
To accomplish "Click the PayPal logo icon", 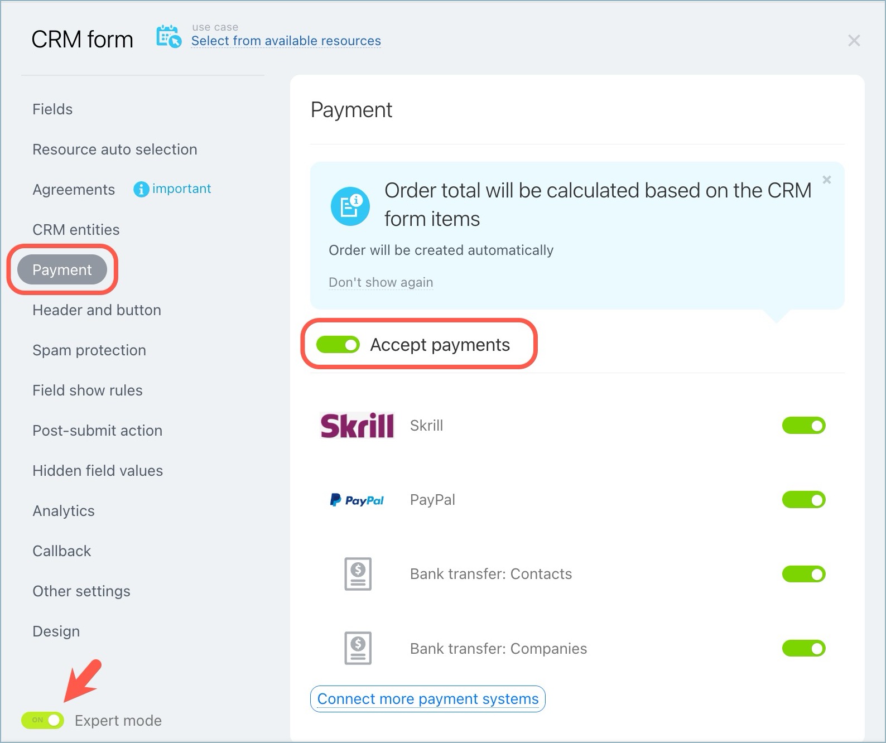I will (357, 500).
